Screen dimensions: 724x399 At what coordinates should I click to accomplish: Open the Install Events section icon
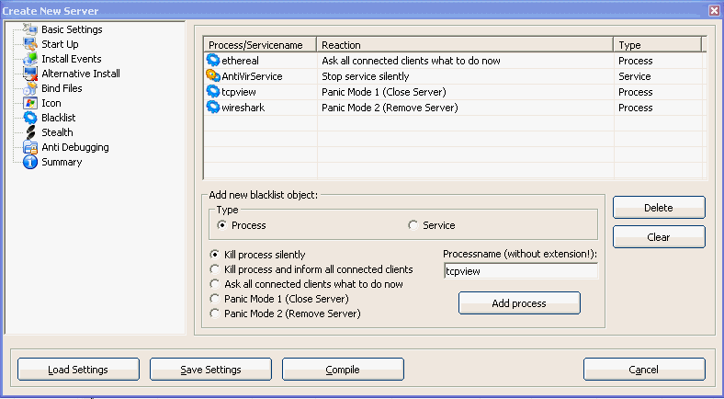point(30,59)
